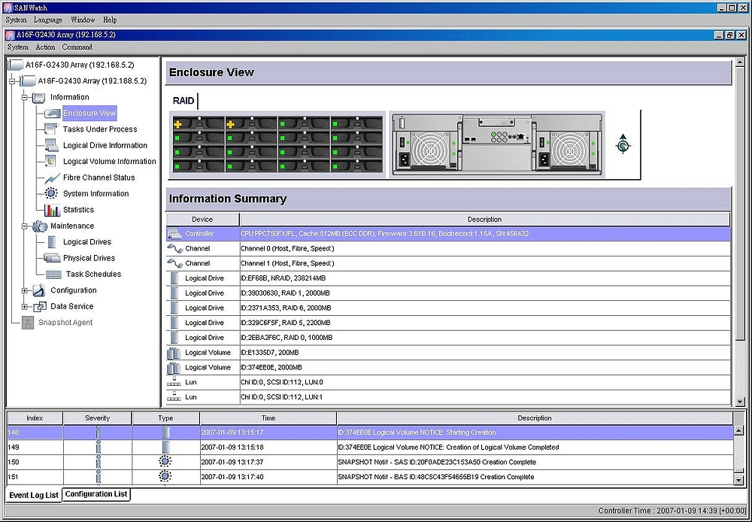Click Fibre Channel Status chart icon
752x522 pixels.
tap(52, 178)
